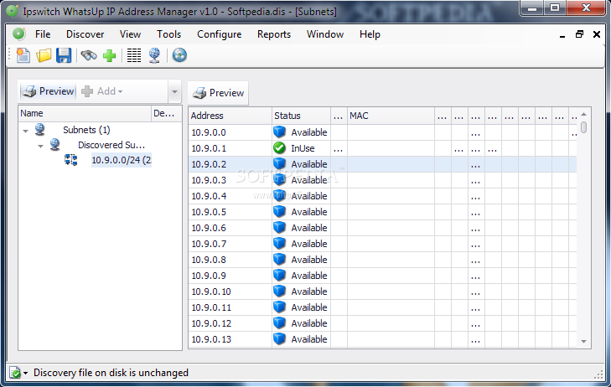Select address 10.9.0.10 row
Viewport: 611px width, 387px height.
pyautogui.click(x=383, y=292)
